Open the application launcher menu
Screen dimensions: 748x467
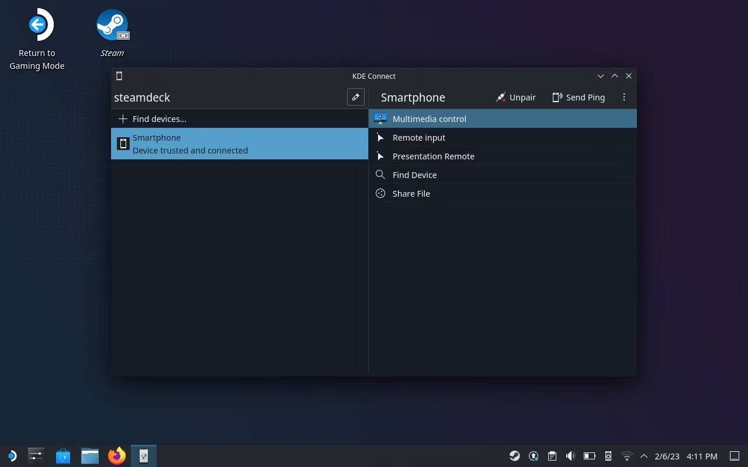click(12, 456)
